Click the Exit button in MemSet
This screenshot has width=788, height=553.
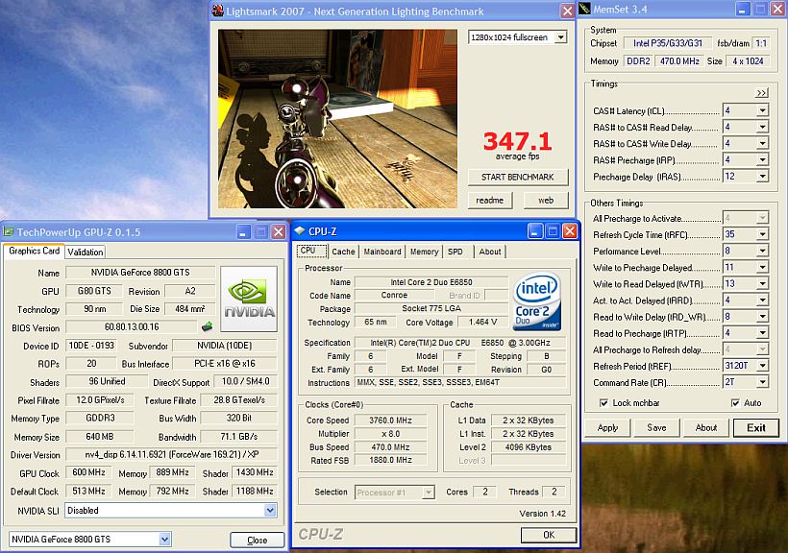[756, 427]
